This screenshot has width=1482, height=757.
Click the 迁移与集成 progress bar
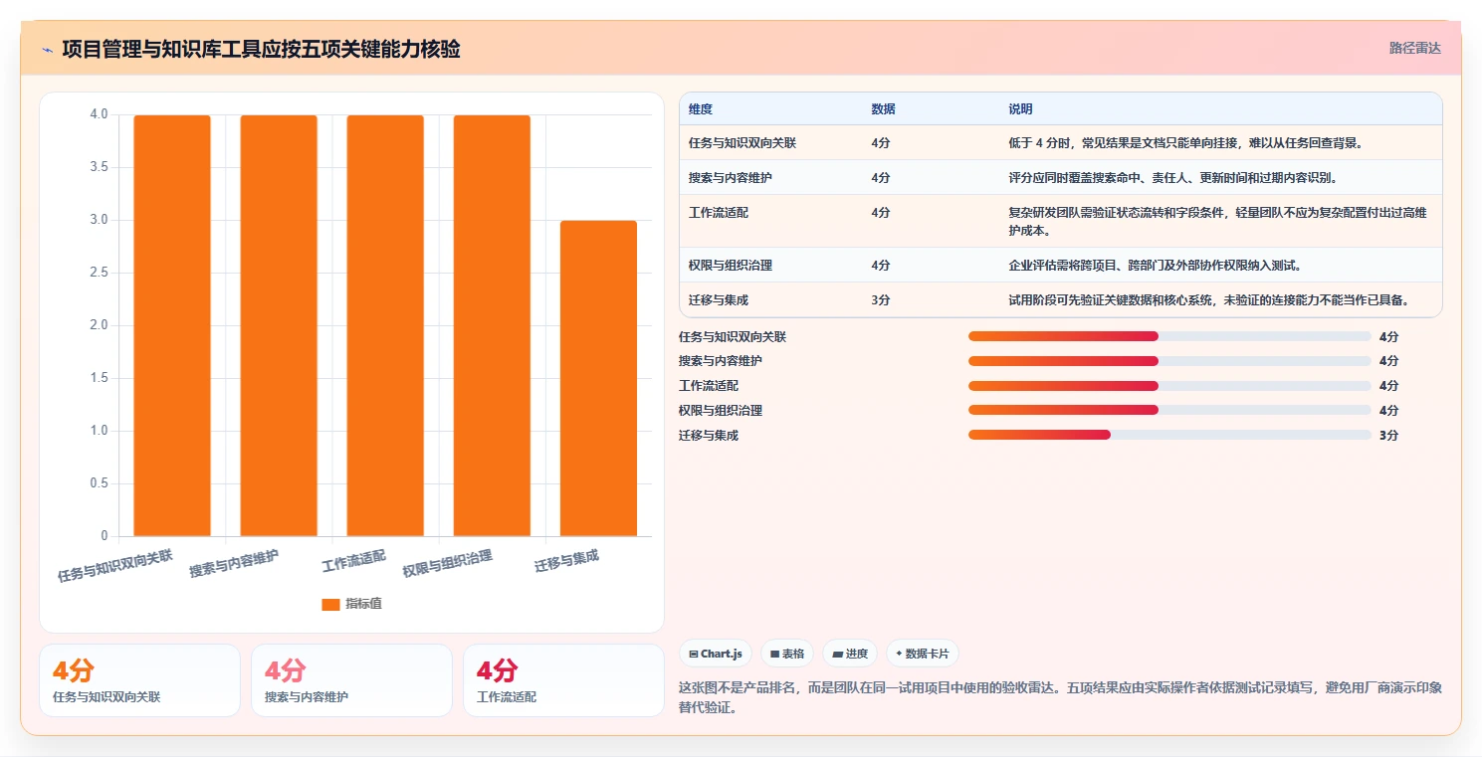coord(1169,435)
